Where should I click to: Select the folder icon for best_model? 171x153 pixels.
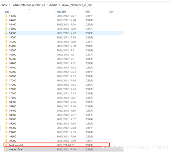pyautogui.click(x=6, y=145)
